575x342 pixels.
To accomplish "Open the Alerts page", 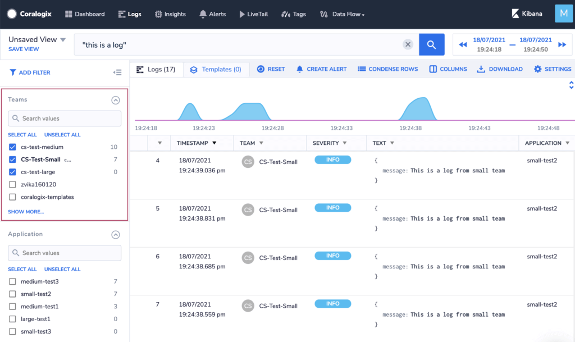I will (x=212, y=14).
